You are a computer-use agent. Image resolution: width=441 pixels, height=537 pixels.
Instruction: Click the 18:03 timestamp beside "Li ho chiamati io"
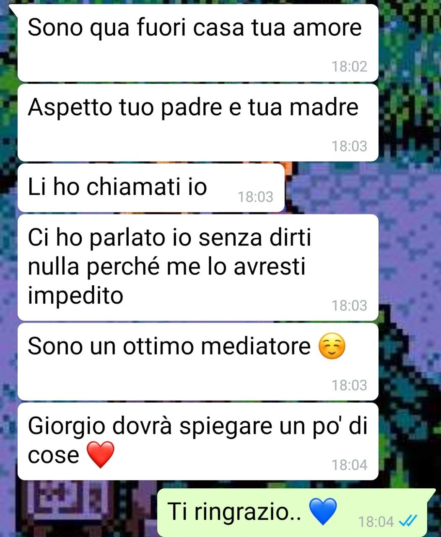[255, 196]
